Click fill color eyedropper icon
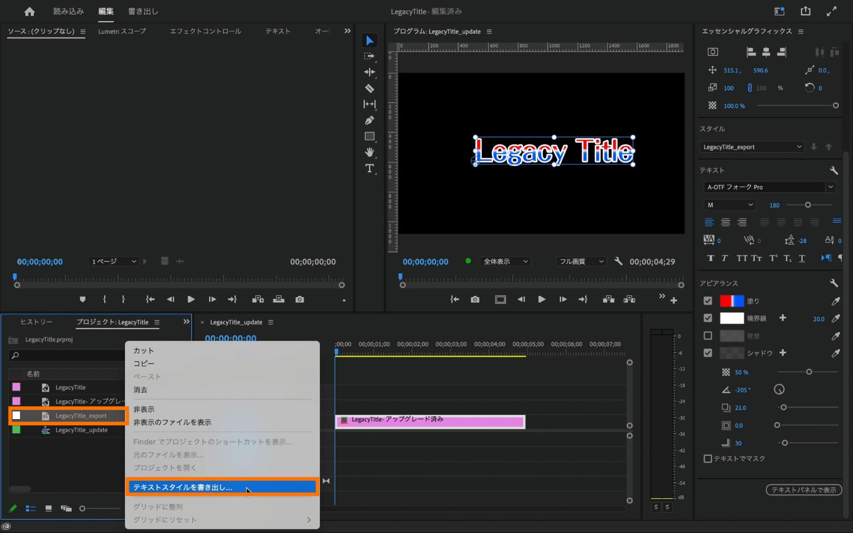The image size is (853, 533). click(836, 301)
